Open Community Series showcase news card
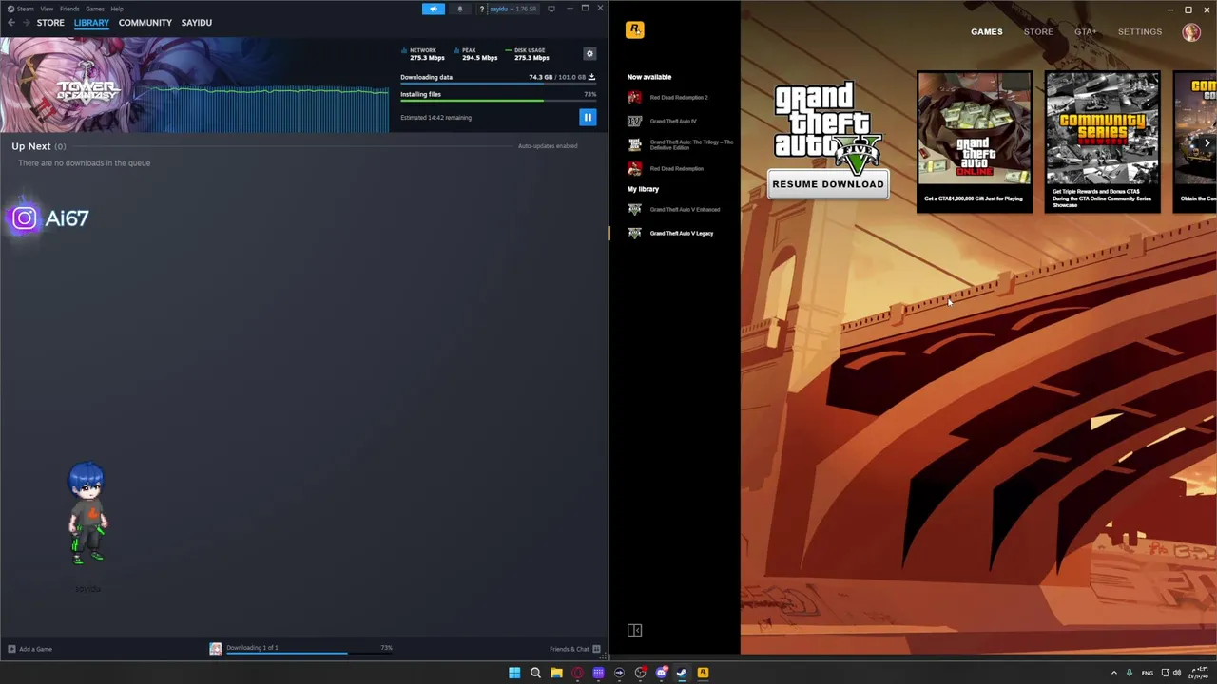1217x684 pixels. 1102,142
